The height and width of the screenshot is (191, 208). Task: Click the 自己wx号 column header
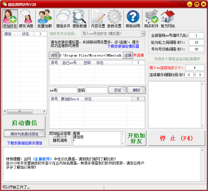click(x=70, y=63)
